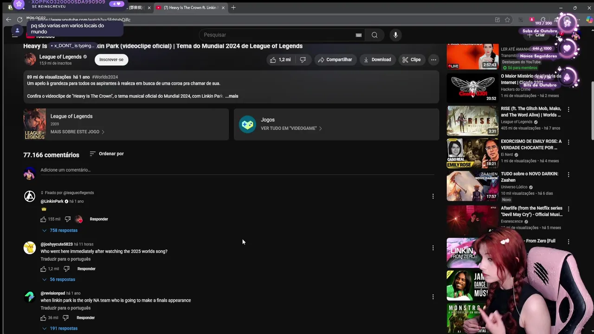This screenshot has height=334, width=594.
Task: Open EXORCISMO DE EMILY ROSE video title
Action: (x=531, y=144)
